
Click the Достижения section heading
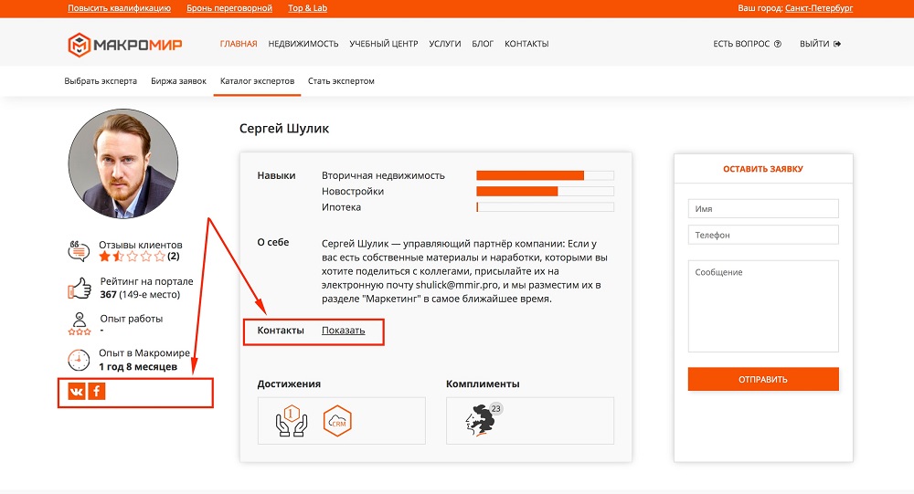tap(289, 384)
